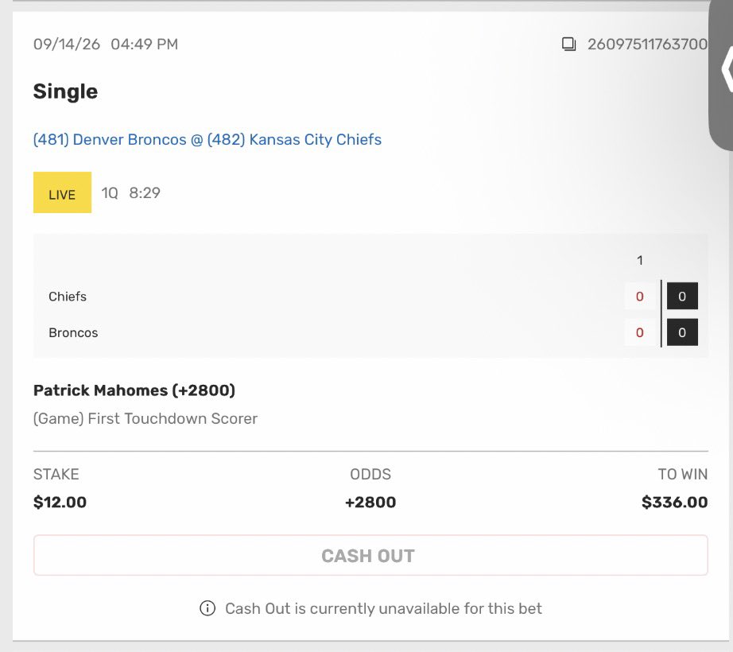Click (Game) First Touchdown Scorer market label
The image size is (733, 652).
click(x=145, y=418)
